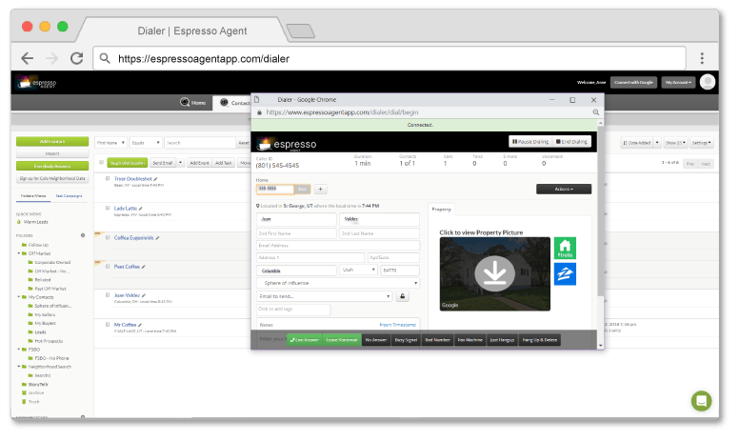Viewport: 740px width, 442px height.
Task: Click pencil icon next to Lady Latte
Action: pos(140,209)
